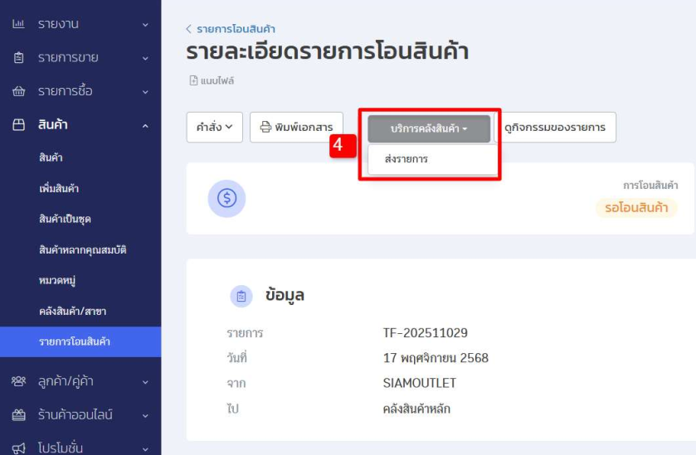Expand the รายงาน sidebar section
Image resolution: width=696 pixels, height=455 pixels.
click(x=146, y=24)
